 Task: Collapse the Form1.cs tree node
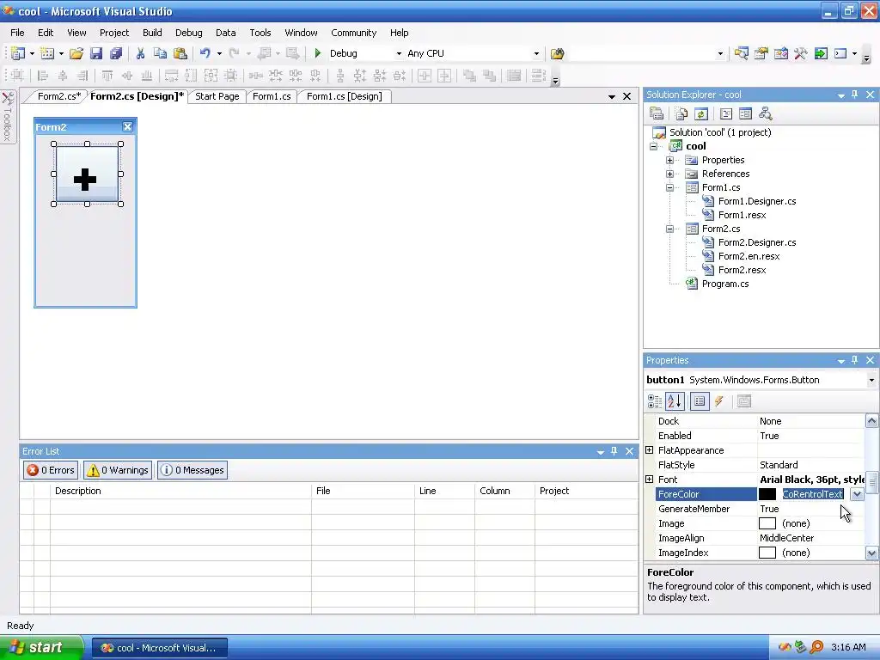(669, 187)
